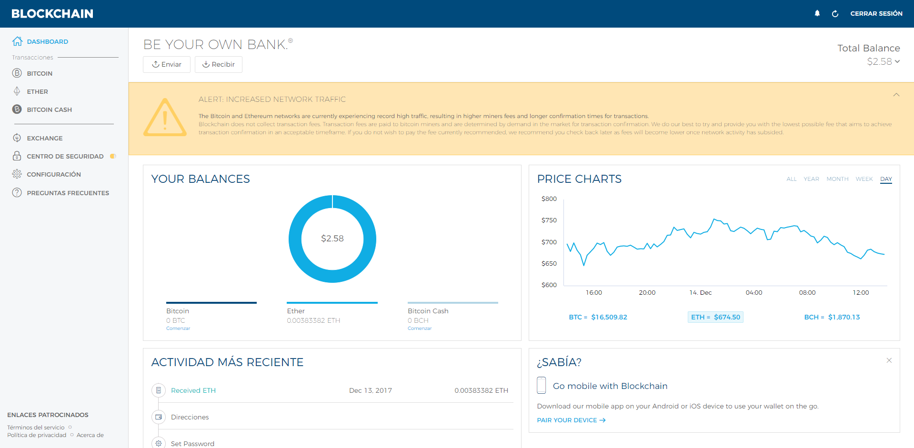Select the DAY chart range tab
The width and height of the screenshot is (914, 448).
pyautogui.click(x=886, y=179)
